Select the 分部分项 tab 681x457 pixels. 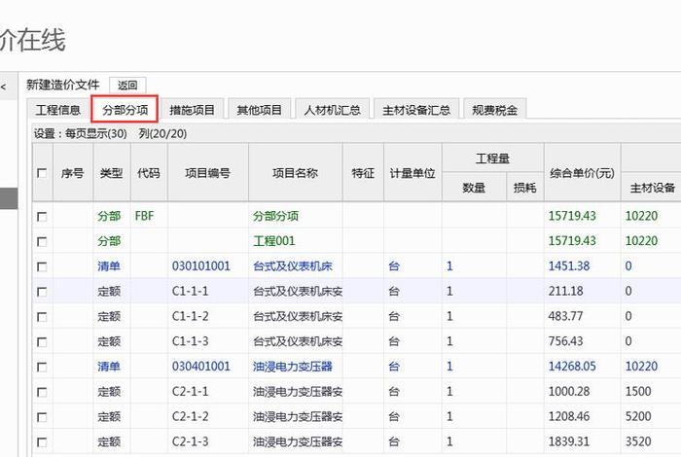pyautogui.click(x=125, y=110)
